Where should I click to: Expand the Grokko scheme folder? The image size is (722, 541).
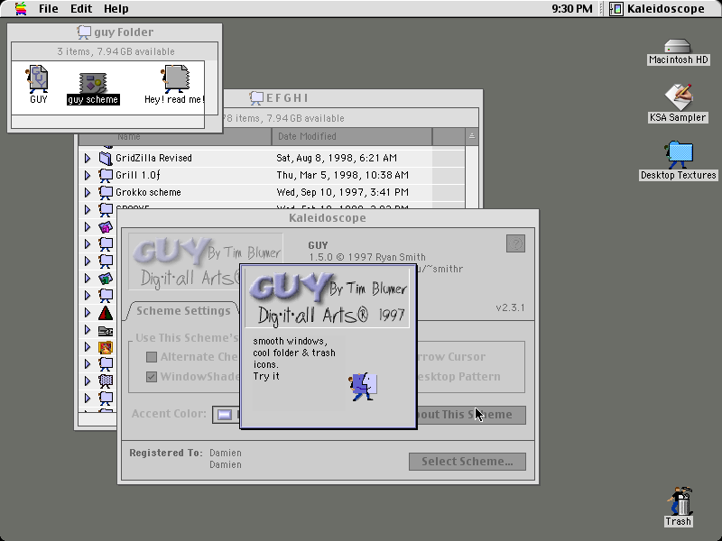[87, 192]
